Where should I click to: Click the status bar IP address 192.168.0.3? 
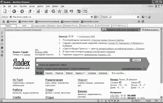(x=136, y=101)
